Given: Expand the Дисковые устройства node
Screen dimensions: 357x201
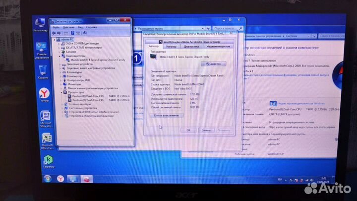Looking at the screenshot, I should [60, 64].
